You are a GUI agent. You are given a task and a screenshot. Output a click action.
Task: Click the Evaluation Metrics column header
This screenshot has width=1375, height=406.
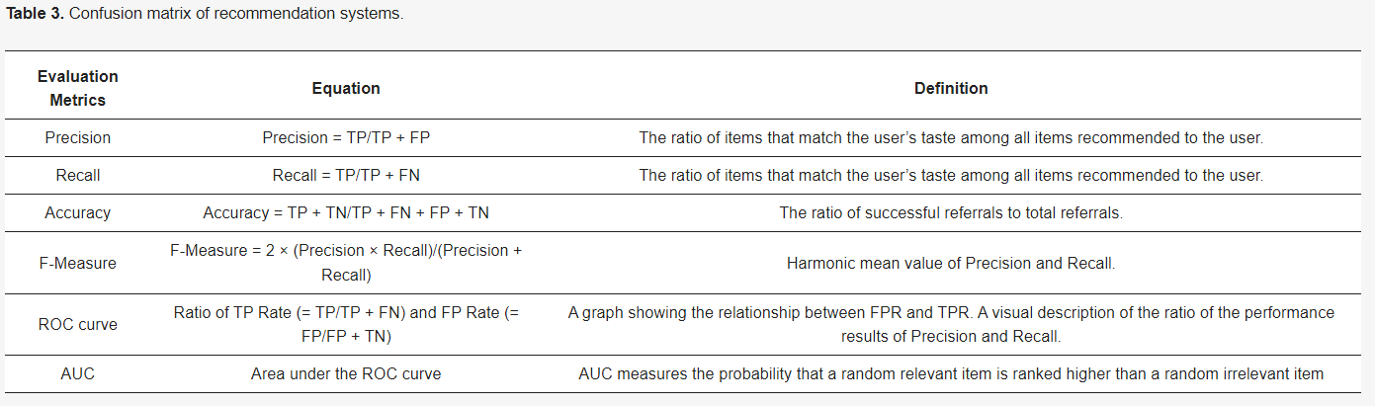coord(77,88)
